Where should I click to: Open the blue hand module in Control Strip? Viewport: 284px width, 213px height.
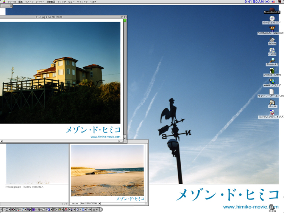49,209
